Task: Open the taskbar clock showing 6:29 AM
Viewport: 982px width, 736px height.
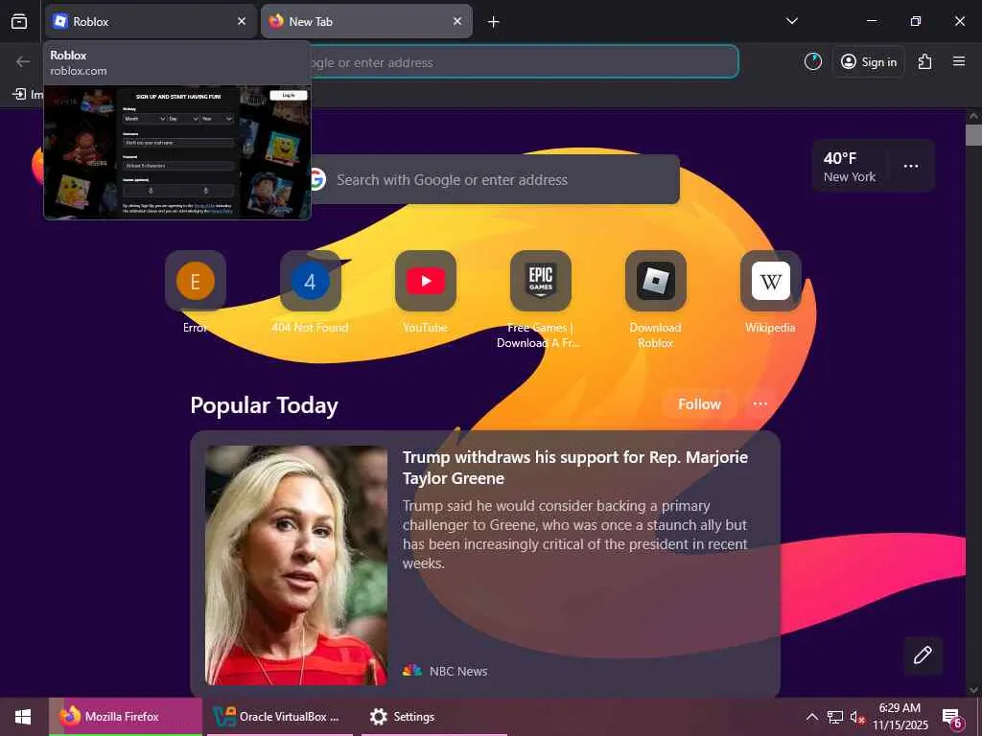Action: (x=900, y=717)
